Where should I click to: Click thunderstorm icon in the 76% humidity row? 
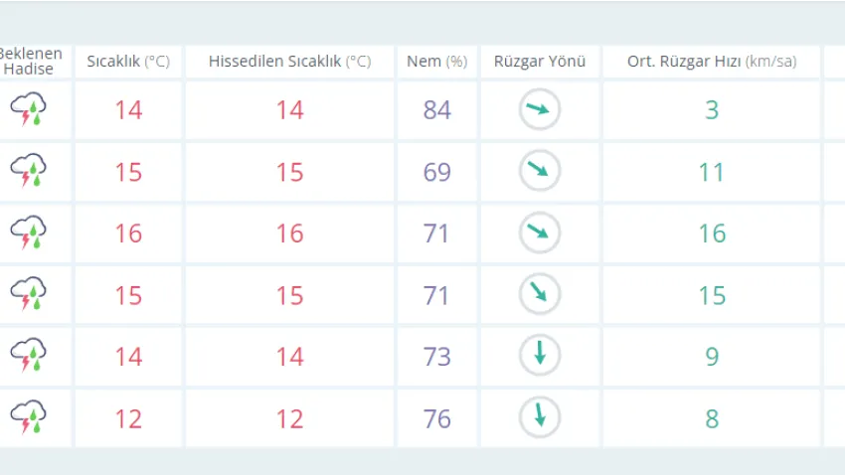click(x=29, y=417)
